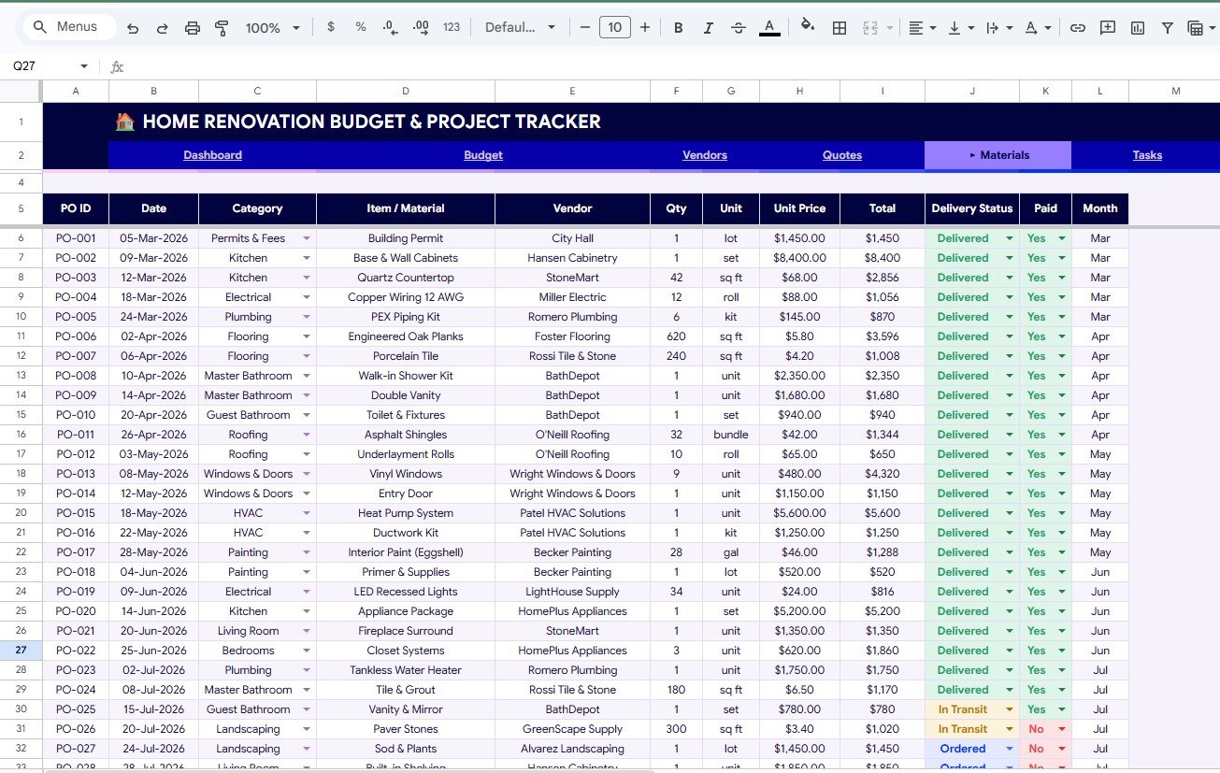Go to the Tasks link
1220x773 pixels.
1147,155
